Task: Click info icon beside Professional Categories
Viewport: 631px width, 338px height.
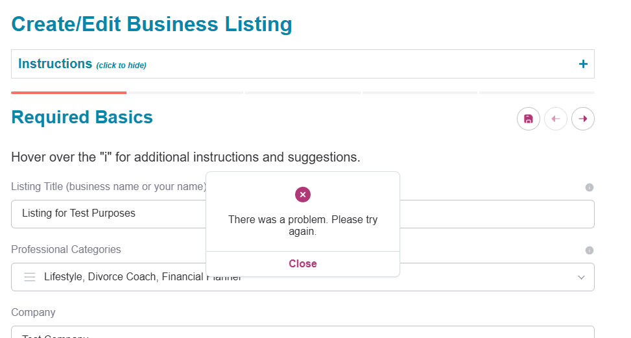Action: pos(589,250)
